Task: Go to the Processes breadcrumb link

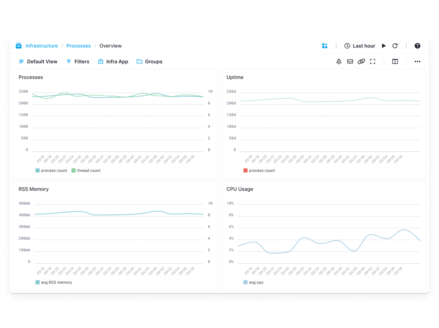Action: click(x=79, y=46)
